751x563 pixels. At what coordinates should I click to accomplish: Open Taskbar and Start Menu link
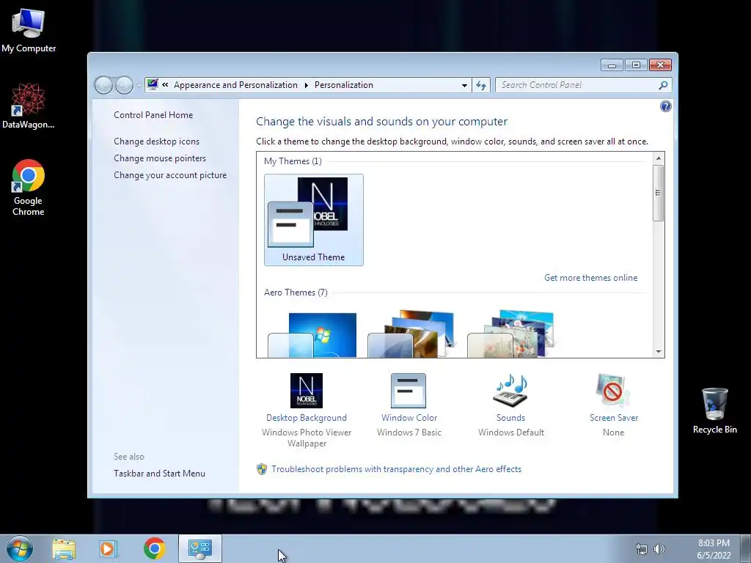[x=159, y=474]
